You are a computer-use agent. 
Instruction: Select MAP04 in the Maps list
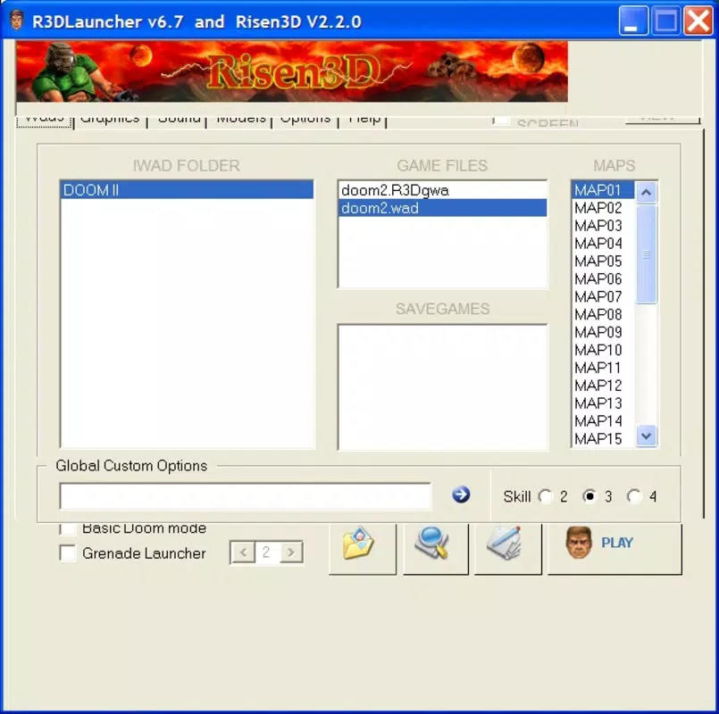pyautogui.click(x=603, y=244)
